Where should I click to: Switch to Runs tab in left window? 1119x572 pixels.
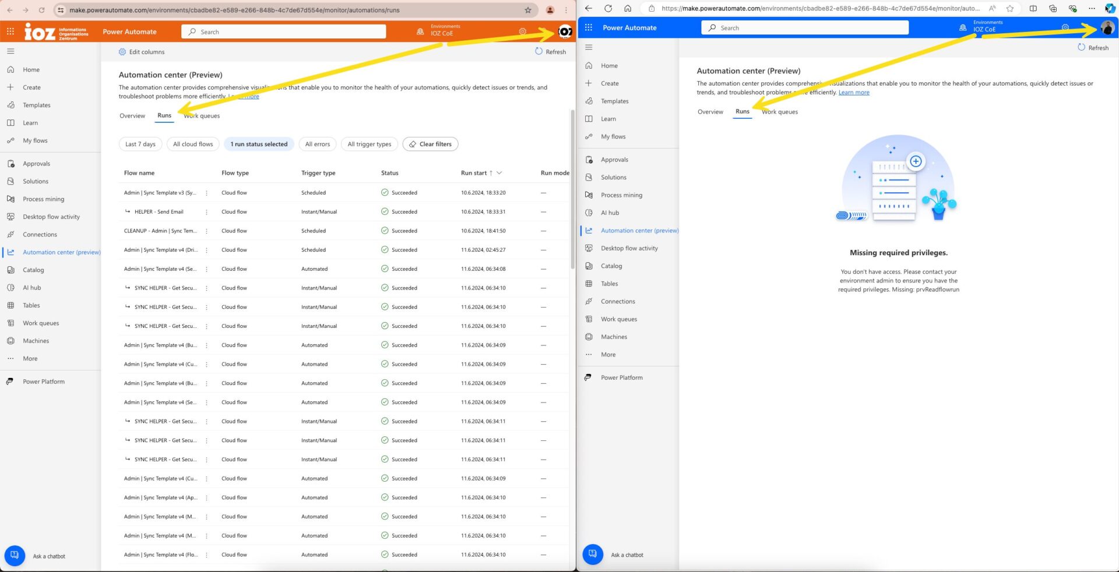pos(164,115)
